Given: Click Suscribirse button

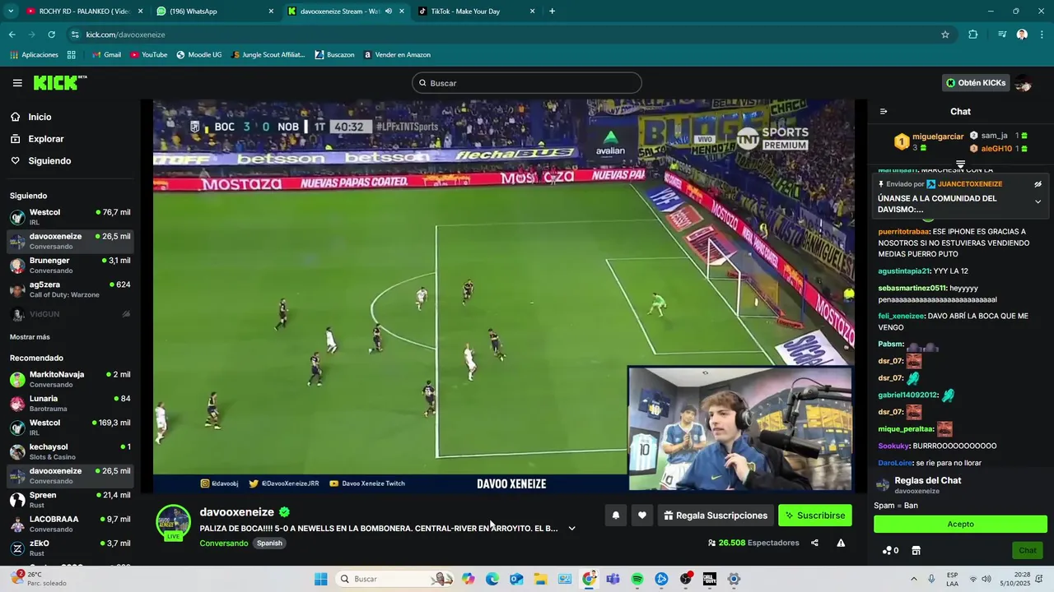Looking at the screenshot, I should pos(814,516).
